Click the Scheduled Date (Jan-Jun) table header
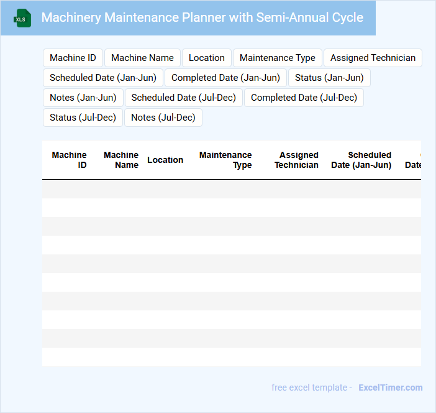This screenshot has height=413, width=436. (x=361, y=160)
